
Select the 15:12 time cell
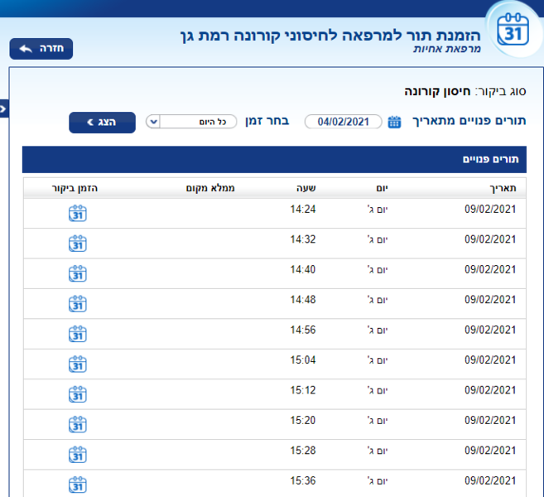[303, 390]
